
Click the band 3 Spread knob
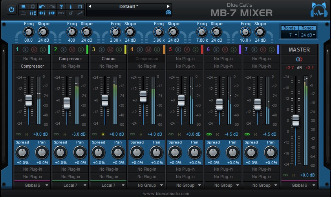99,152
